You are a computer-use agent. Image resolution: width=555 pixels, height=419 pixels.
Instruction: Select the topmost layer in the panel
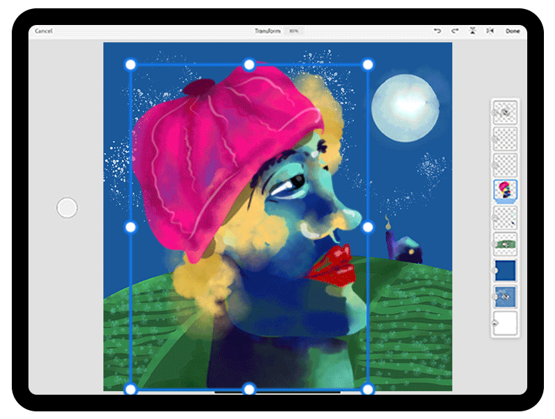click(x=504, y=113)
